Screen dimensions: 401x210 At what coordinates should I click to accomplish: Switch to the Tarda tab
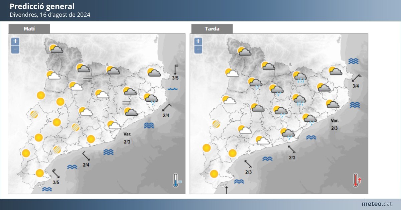(x=212, y=29)
